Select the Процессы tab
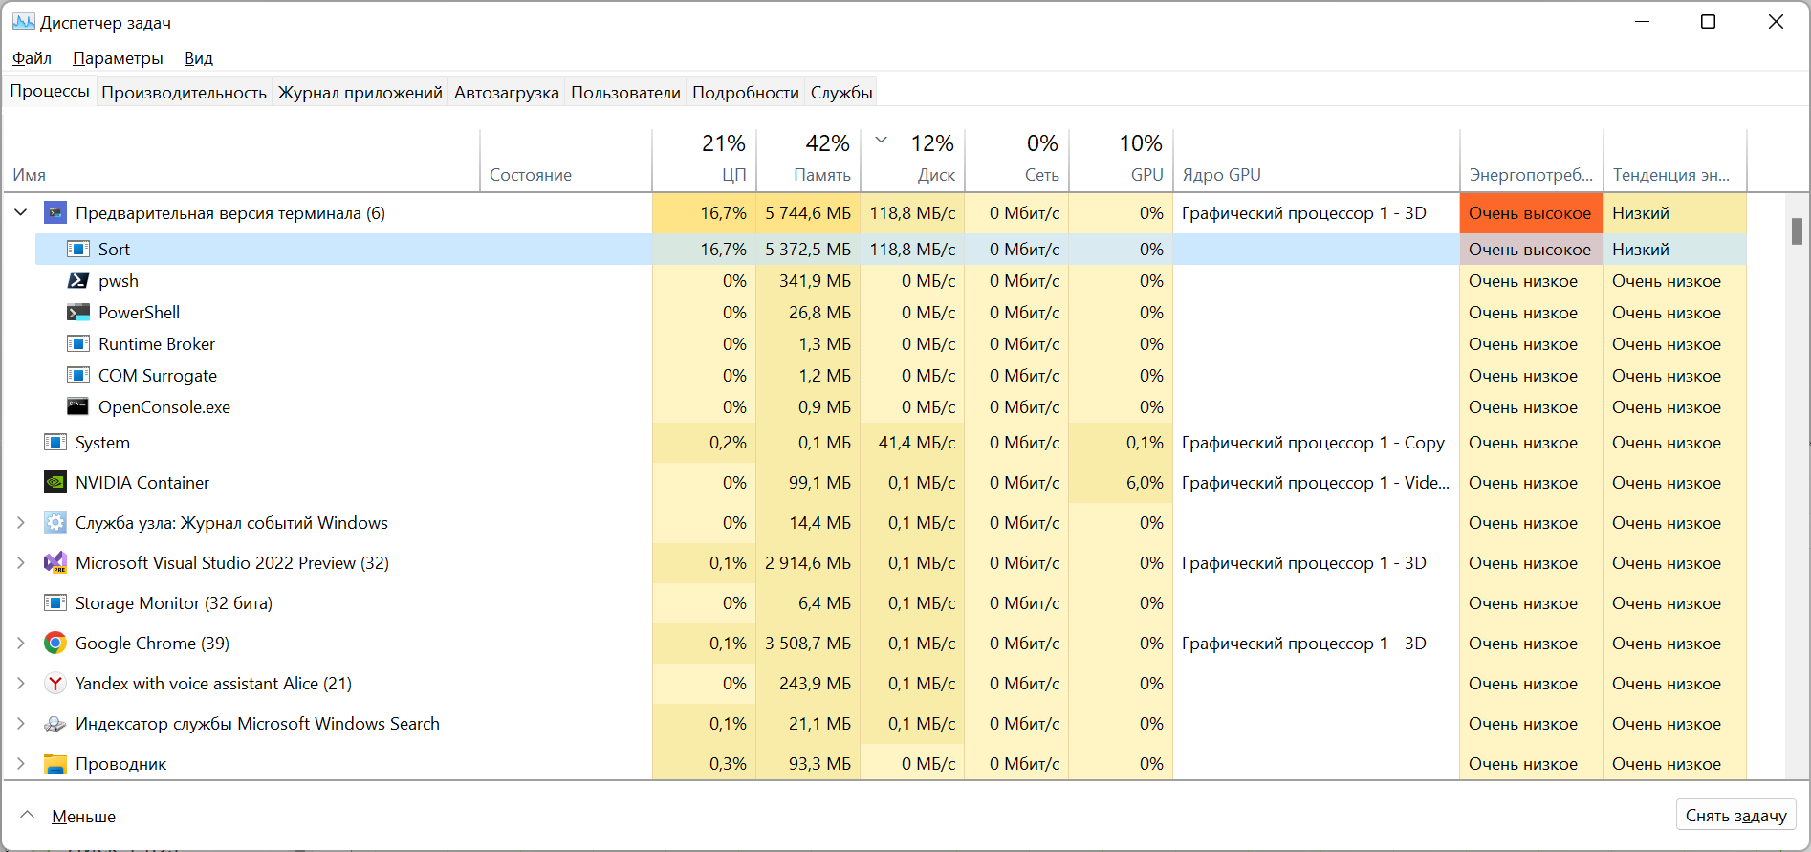 coord(50,91)
